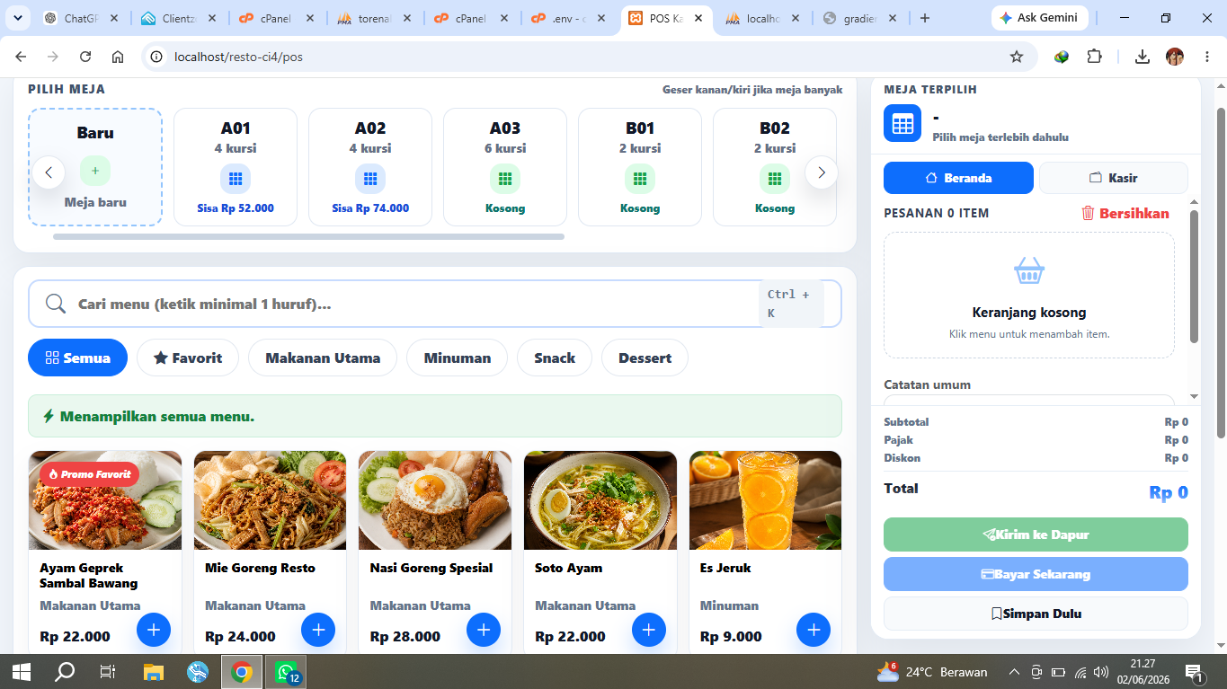The width and height of the screenshot is (1227, 689).
Task: Select the Minuman category filter
Action: point(457,358)
